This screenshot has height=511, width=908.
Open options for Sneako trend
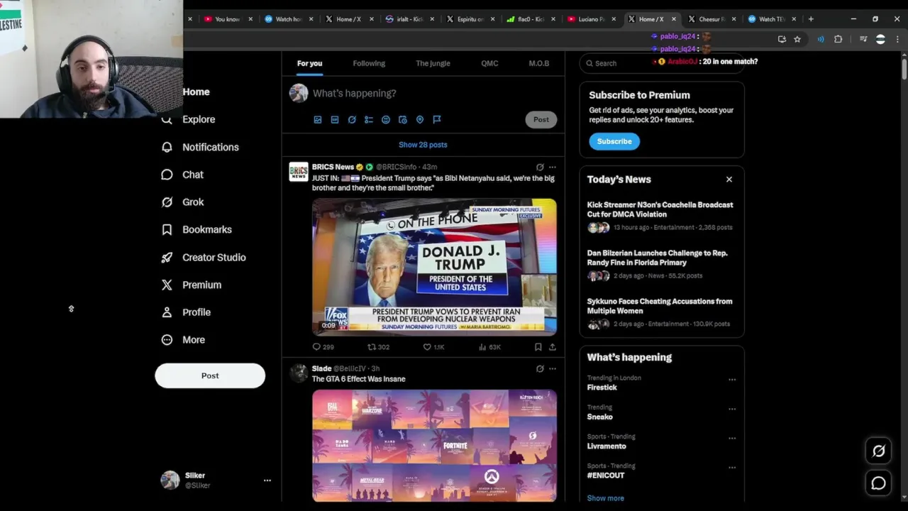tap(732, 410)
